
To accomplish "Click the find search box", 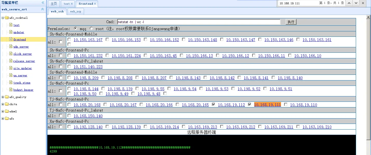I will (x=298, y=3).
